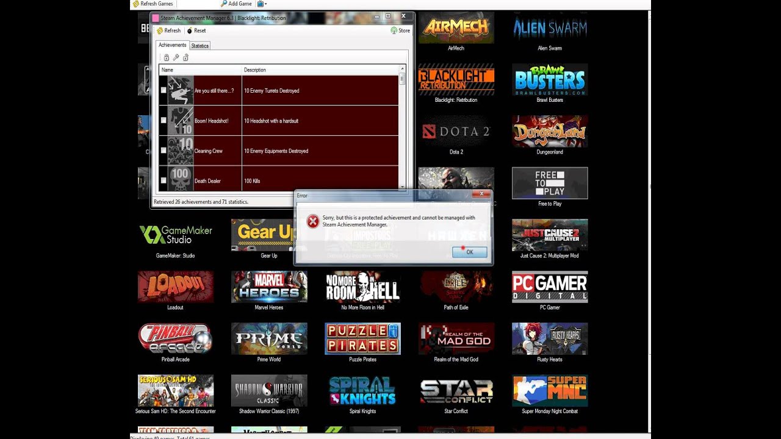Image resolution: width=781 pixels, height=439 pixels.
Task: Select the '10 Headshot with a hardsuit' description
Action: click(272, 121)
